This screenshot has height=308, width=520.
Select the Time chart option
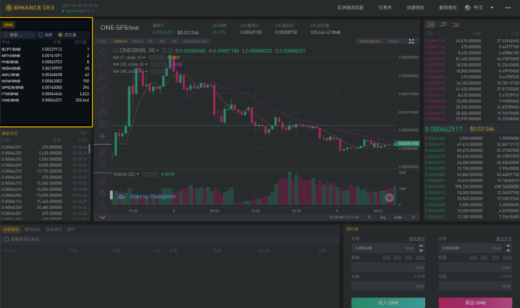click(x=102, y=41)
